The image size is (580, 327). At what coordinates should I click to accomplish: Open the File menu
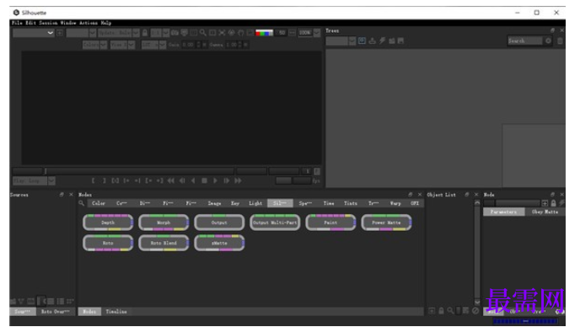click(x=17, y=23)
